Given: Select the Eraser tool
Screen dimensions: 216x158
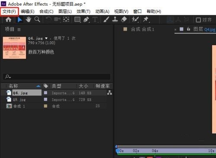Looking at the screenshot, I should tap(124, 19).
